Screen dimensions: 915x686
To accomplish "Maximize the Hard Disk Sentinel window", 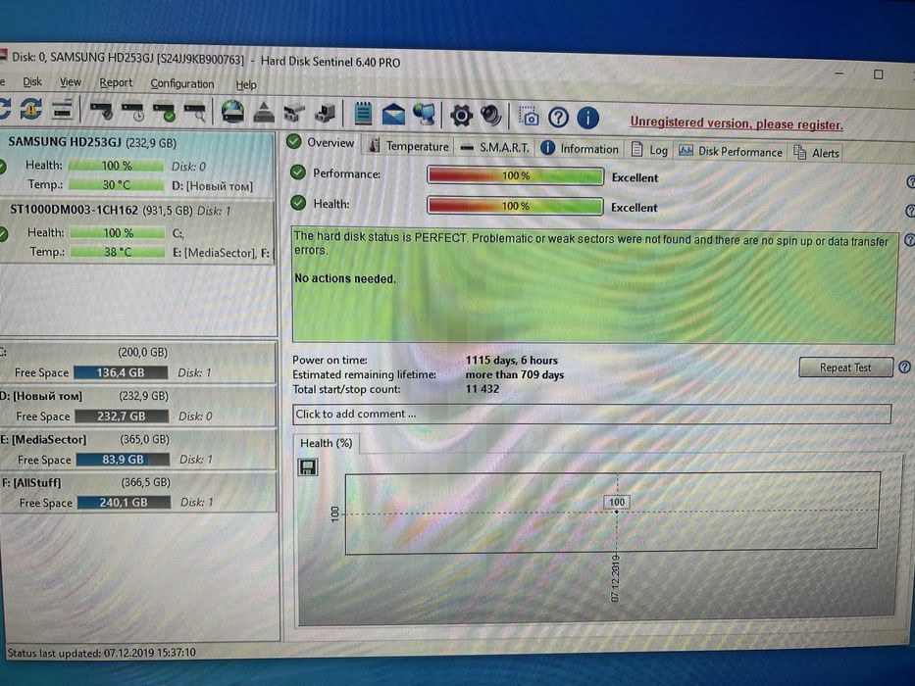I will [x=879, y=74].
